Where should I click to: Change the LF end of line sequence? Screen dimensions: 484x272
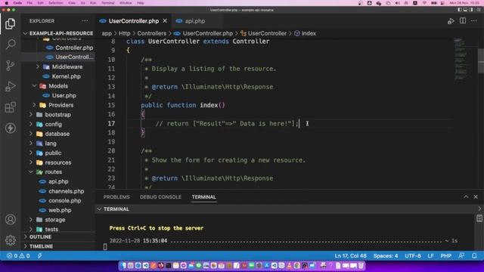pos(430,255)
